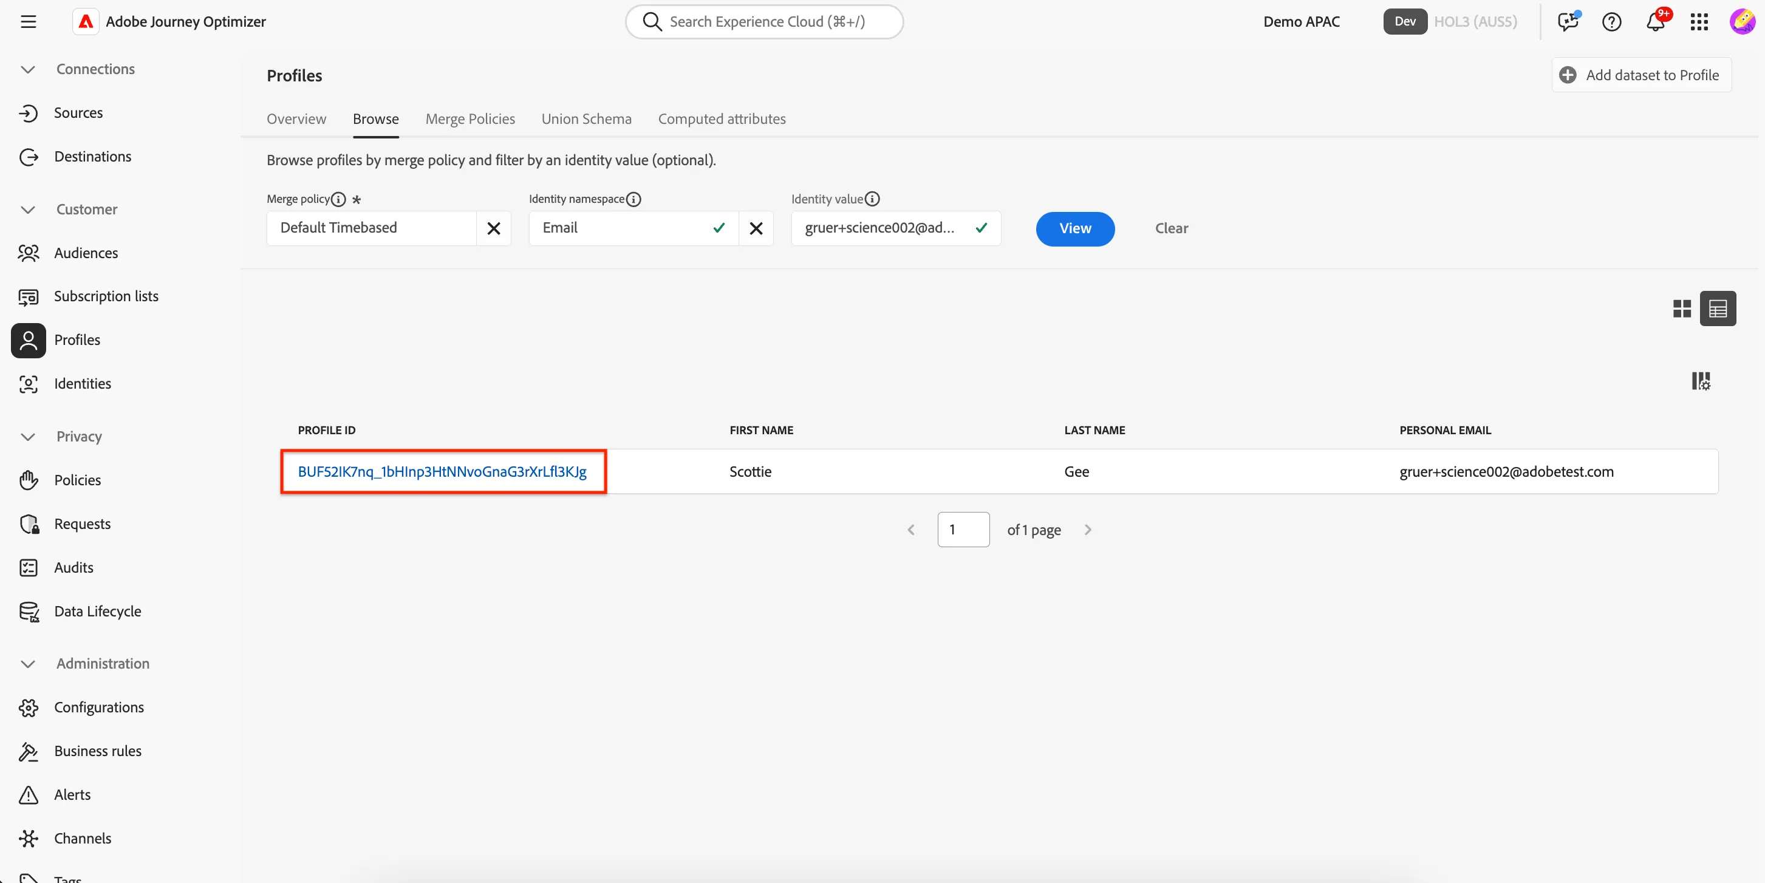Open the user profile avatar
1765x883 pixels.
coord(1742,22)
